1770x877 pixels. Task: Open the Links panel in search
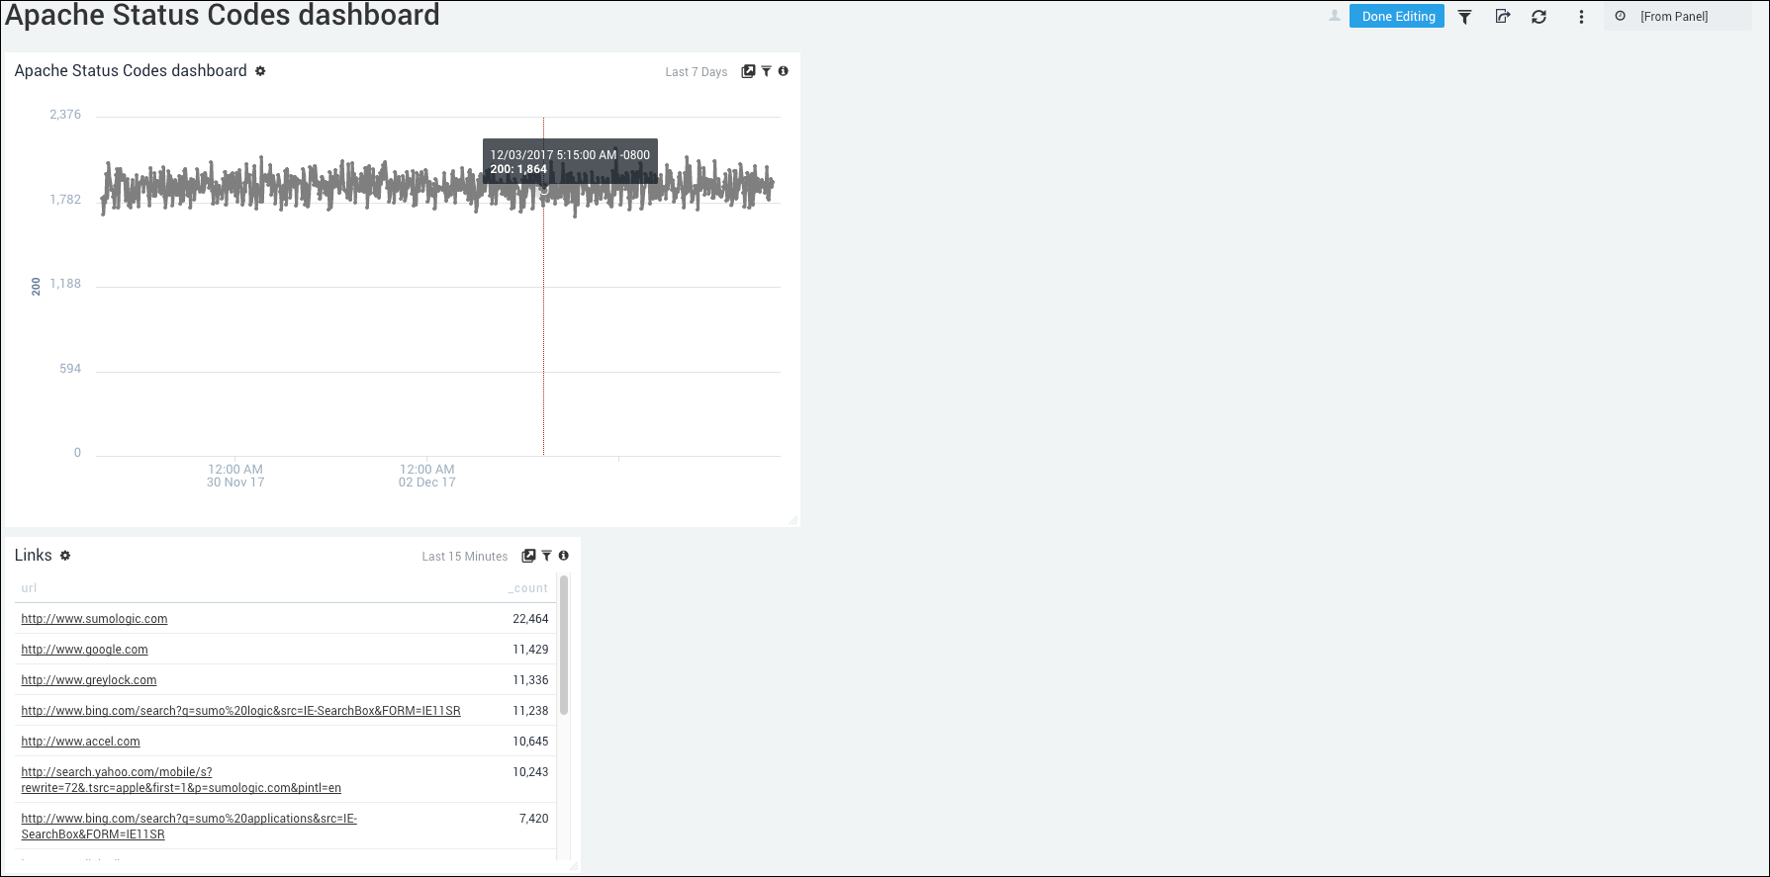tap(528, 556)
